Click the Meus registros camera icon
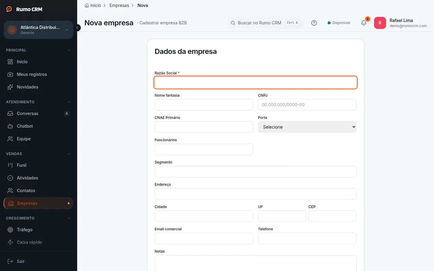 11,74
